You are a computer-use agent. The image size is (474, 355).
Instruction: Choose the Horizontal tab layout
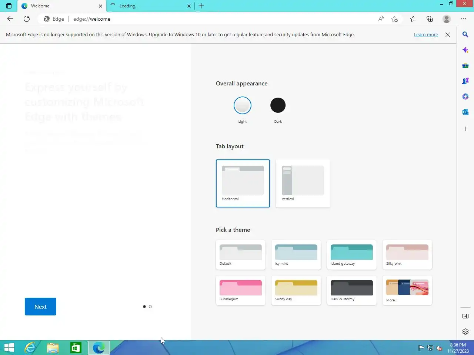tap(243, 183)
